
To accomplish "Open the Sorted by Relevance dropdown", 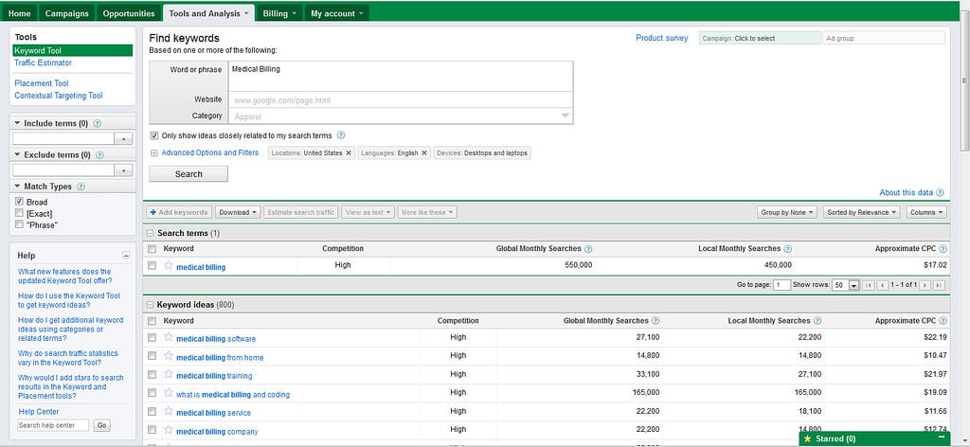I will pos(862,212).
